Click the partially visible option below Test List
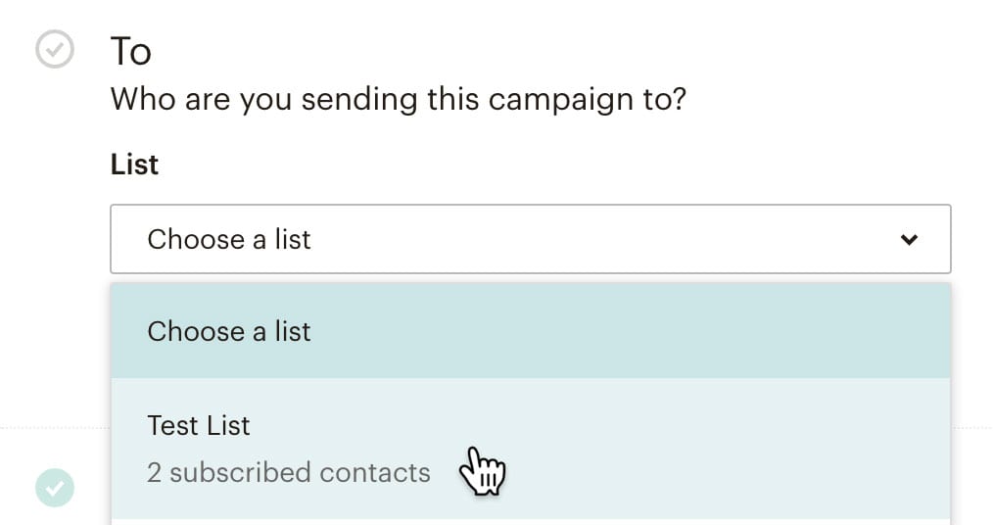The width and height of the screenshot is (993, 525). click(530, 521)
